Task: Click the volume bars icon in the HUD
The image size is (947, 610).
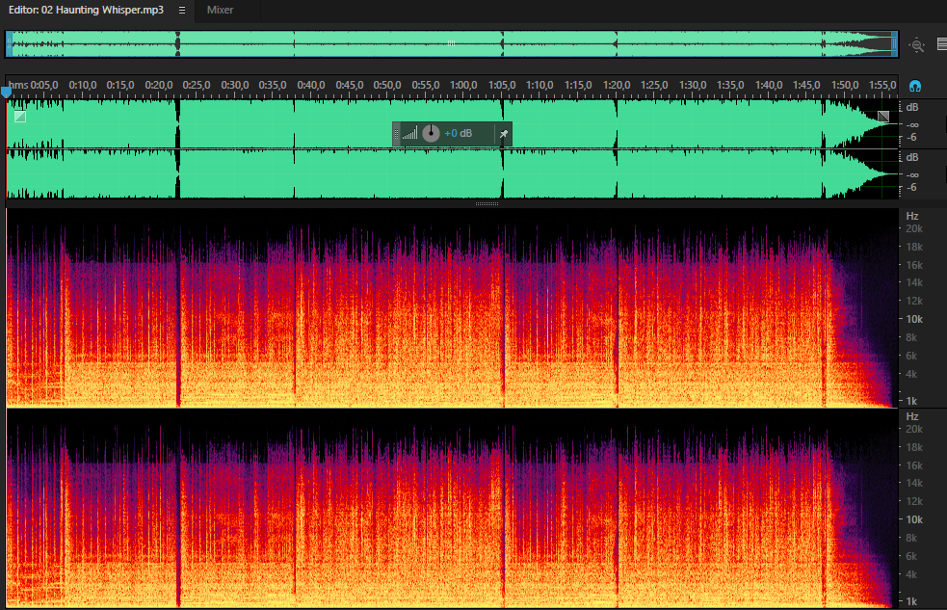Action: 409,134
